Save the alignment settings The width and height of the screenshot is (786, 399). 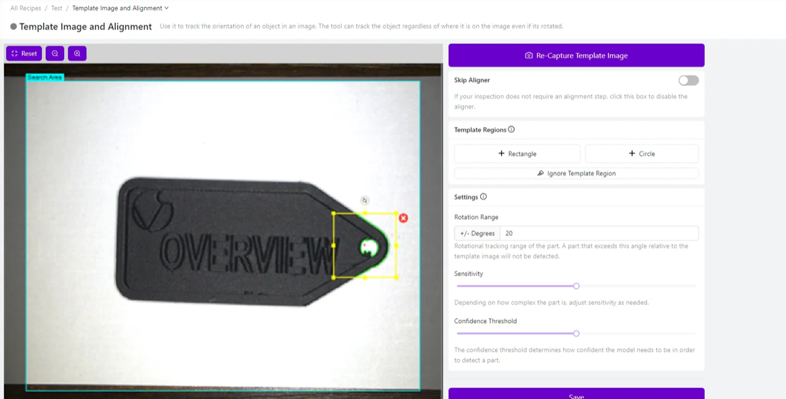tap(575, 396)
